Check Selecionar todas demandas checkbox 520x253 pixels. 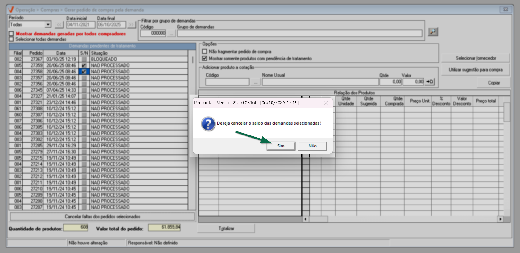pyautogui.click(x=11, y=39)
